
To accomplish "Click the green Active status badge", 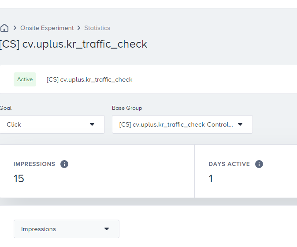I will pyautogui.click(x=25, y=79).
